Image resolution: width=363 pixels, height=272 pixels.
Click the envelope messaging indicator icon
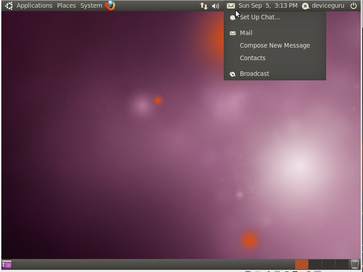click(231, 6)
